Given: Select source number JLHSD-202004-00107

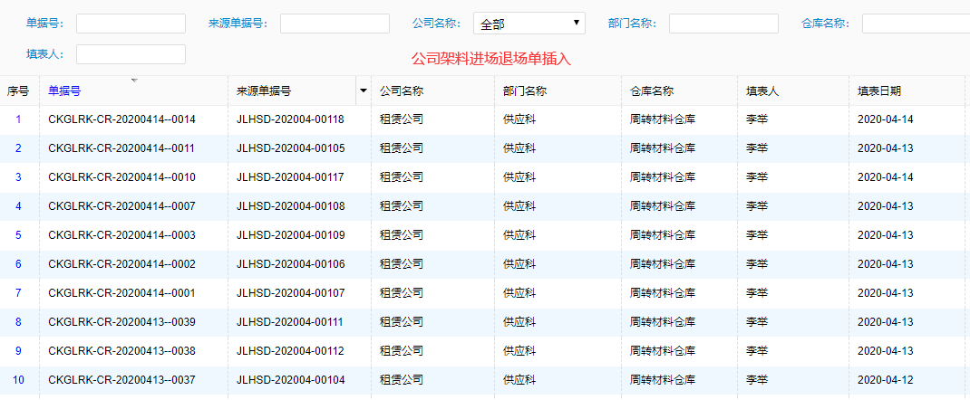Looking at the screenshot, I should click(x=291, y=293).
